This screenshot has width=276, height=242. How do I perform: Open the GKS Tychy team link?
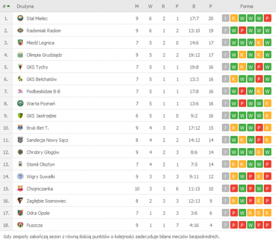click(x=37, y=67)
